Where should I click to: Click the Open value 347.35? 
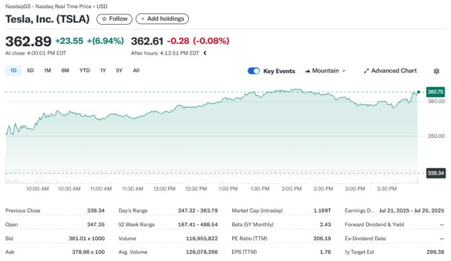pos(96,224)
